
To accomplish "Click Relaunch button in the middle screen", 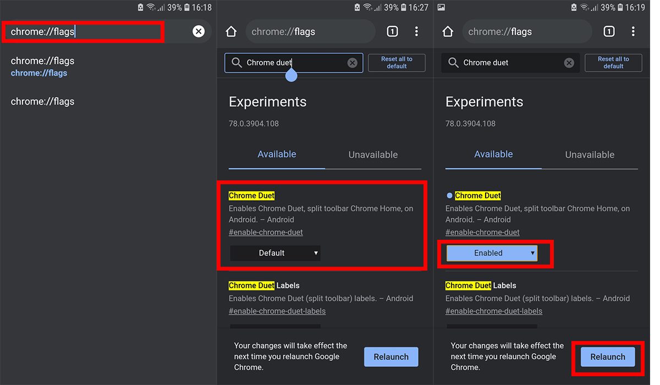I will 391,357.
